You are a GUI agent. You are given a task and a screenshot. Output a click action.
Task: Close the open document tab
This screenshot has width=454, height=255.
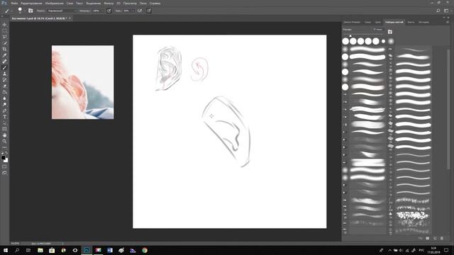[x=70, y=18]
